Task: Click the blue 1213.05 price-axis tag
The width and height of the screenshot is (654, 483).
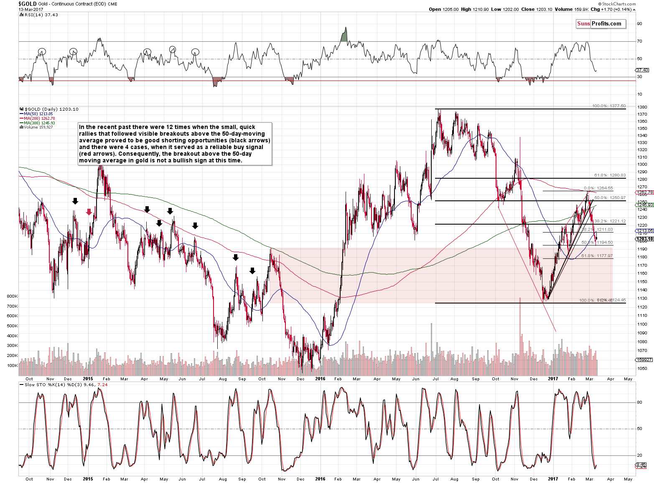Action: 645,231
